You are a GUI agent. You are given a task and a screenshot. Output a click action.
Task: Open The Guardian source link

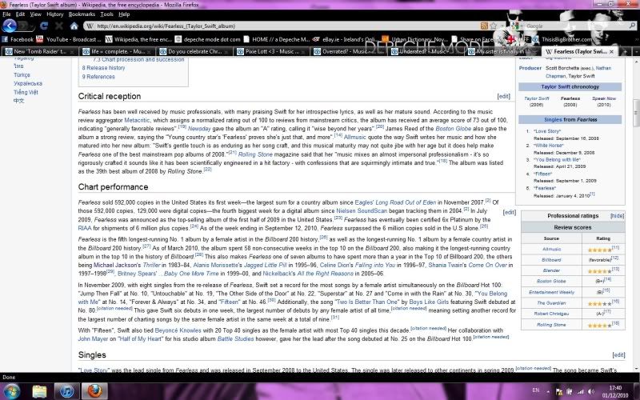551,303
